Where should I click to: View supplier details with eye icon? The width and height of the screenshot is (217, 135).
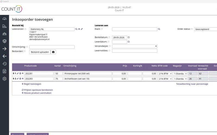(79, 29)
